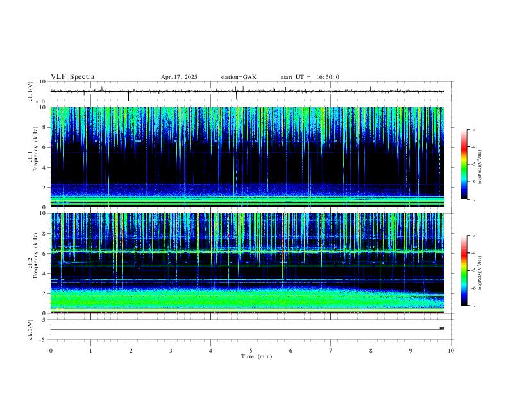This screenshot has width=508, height=393.
Task: Click the time axis tick label '2'
Action: tap(131, 351)
